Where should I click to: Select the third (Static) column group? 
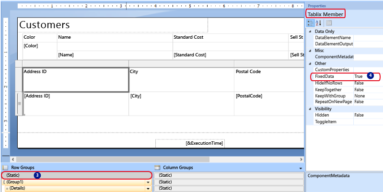click(x=229, y=188)
